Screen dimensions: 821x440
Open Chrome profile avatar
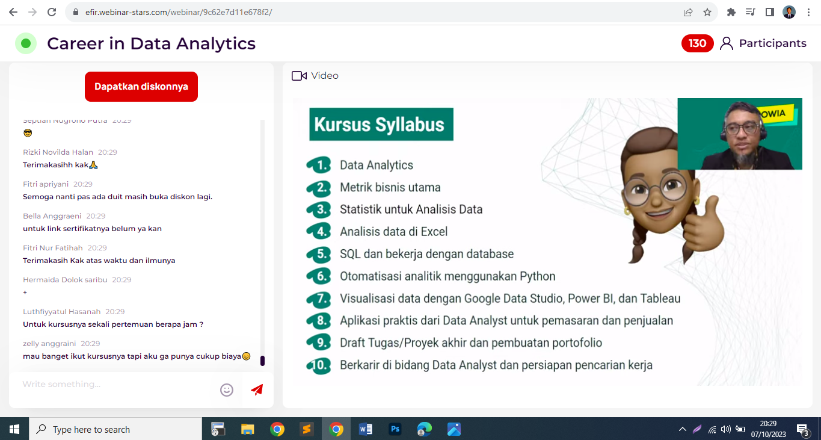[789, 12]
